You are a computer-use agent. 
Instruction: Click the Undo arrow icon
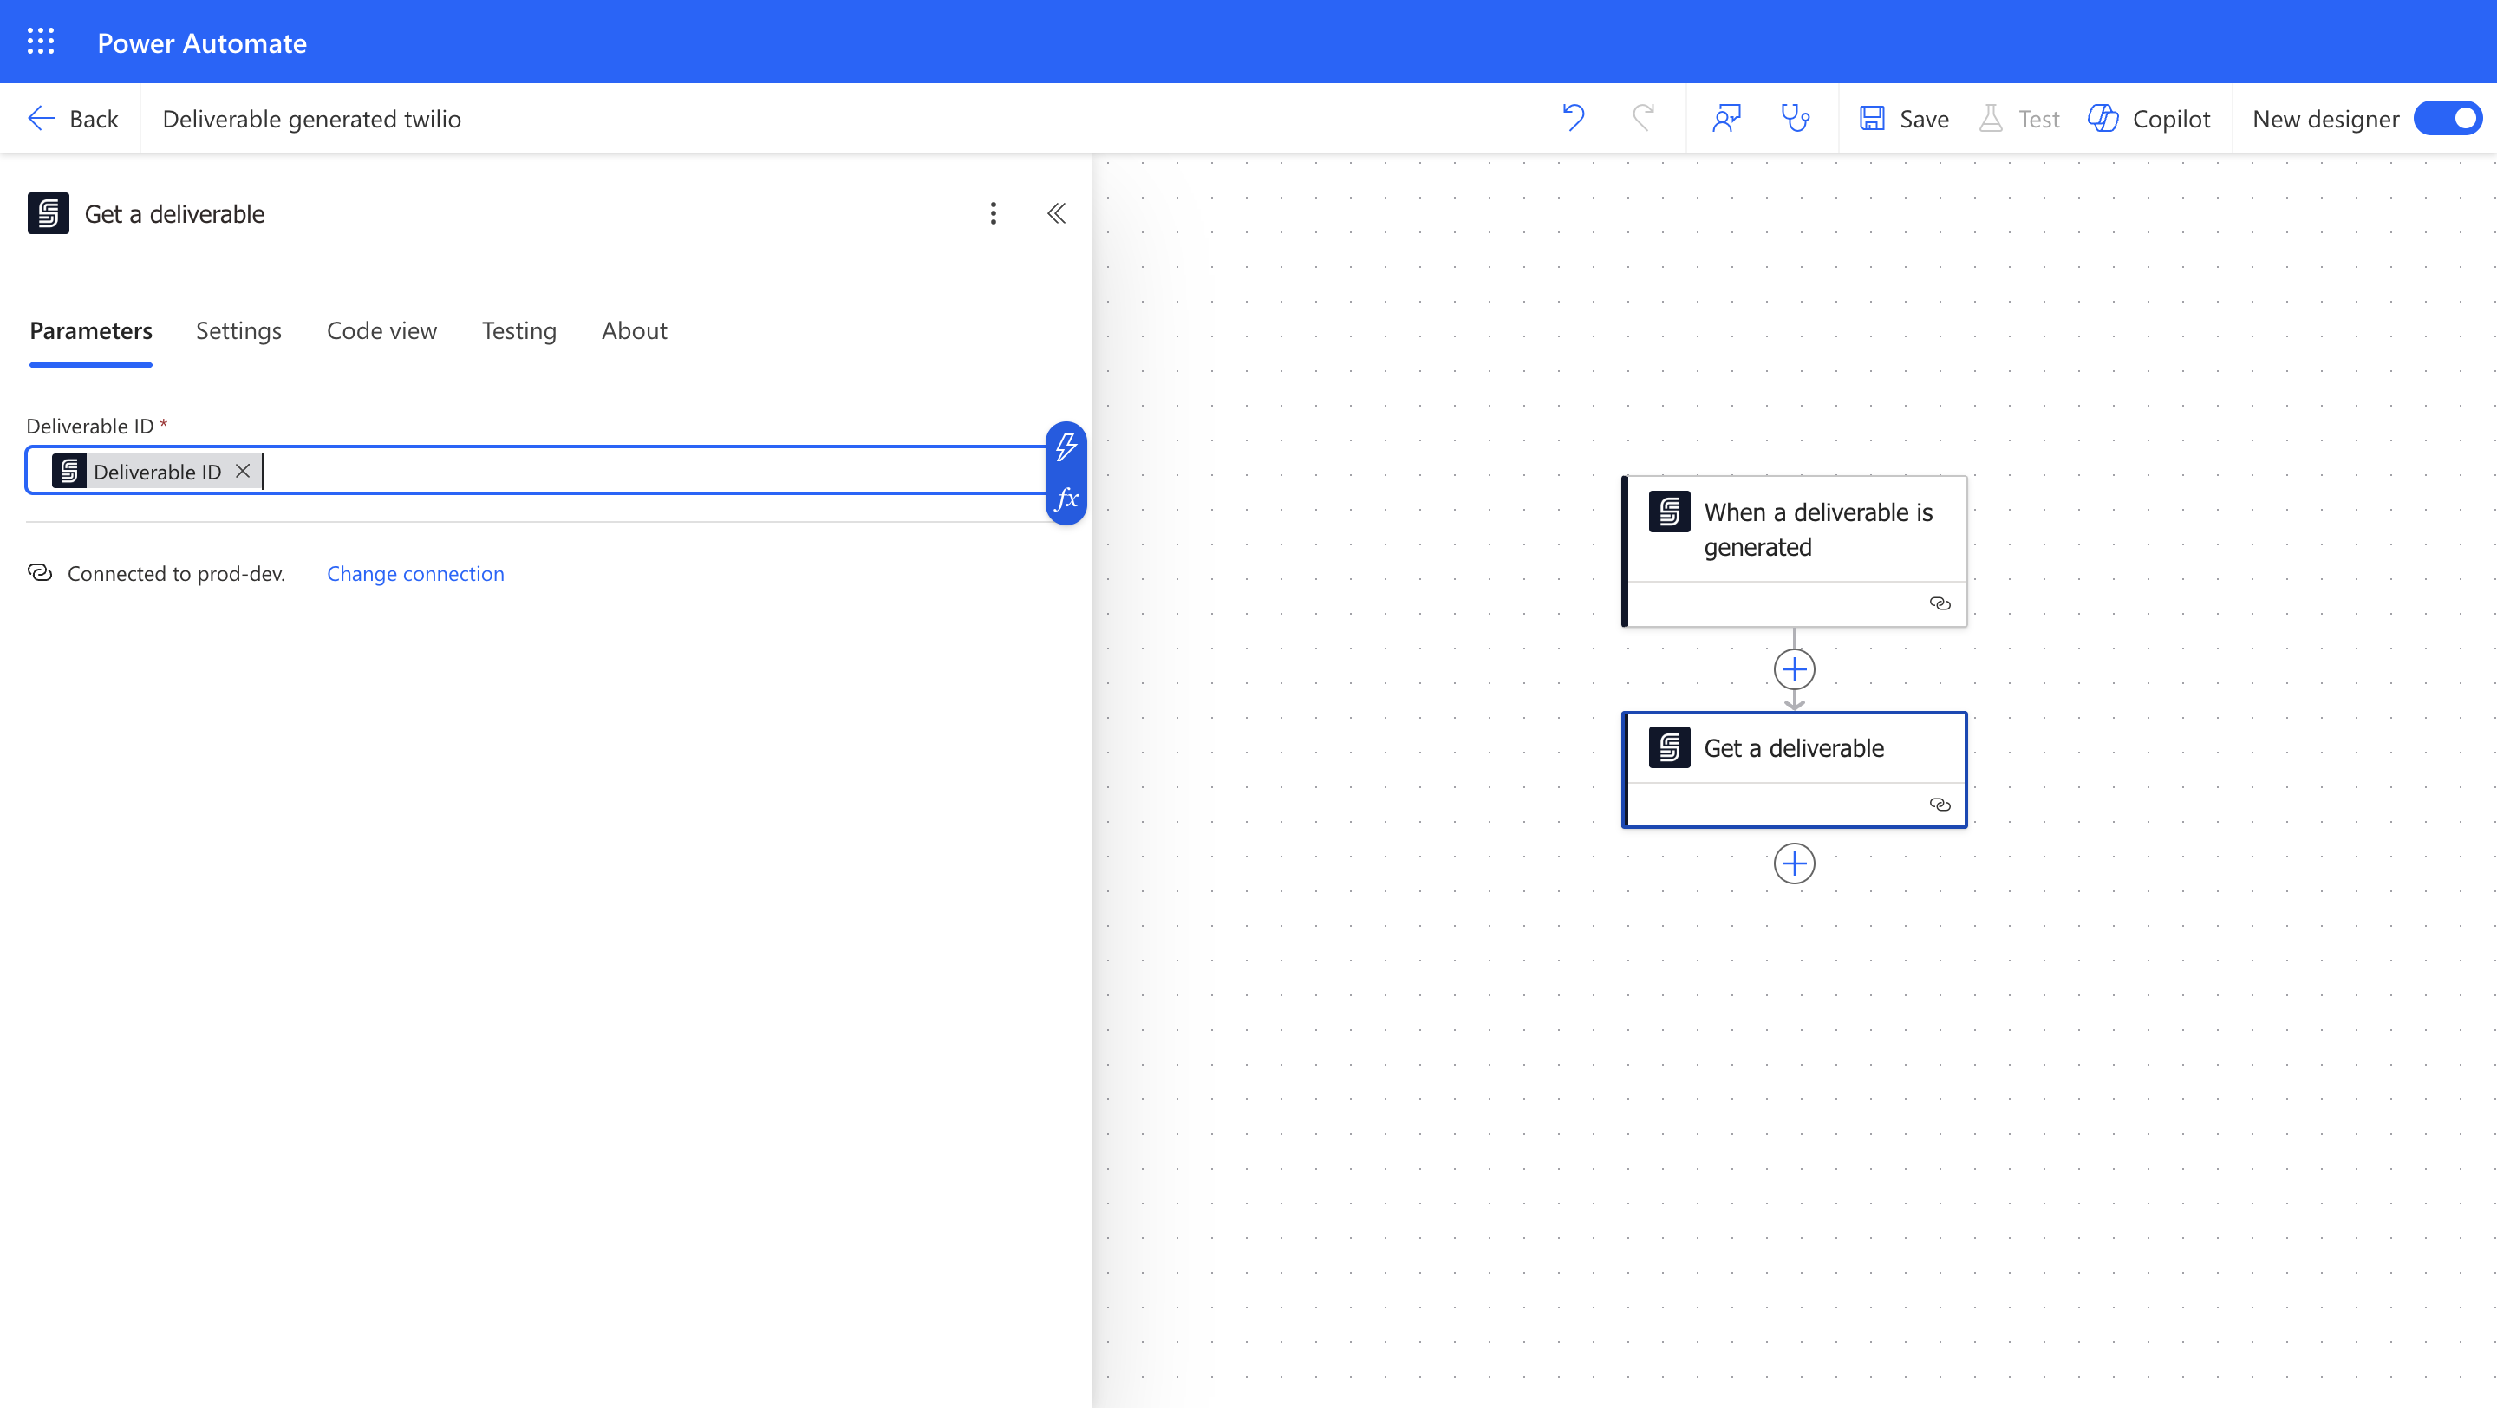click(x=1572, y=118)
